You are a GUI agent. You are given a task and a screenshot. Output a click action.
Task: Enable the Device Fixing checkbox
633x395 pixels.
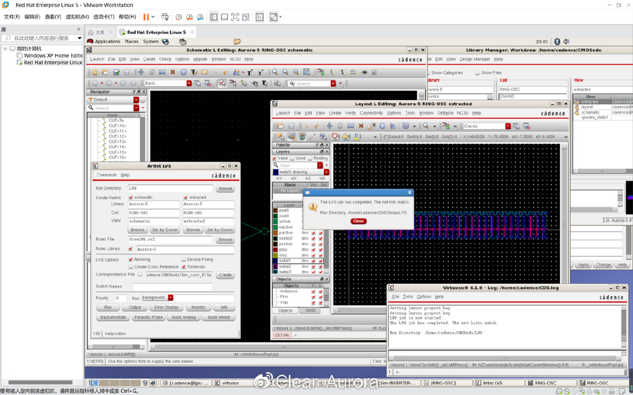[x=184, y=260]
